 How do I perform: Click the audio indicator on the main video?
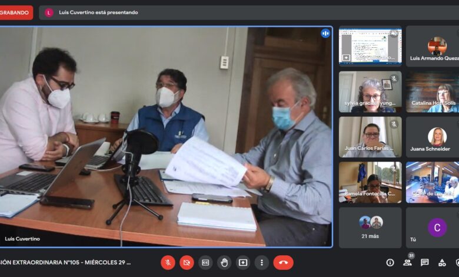coord(325,34)
